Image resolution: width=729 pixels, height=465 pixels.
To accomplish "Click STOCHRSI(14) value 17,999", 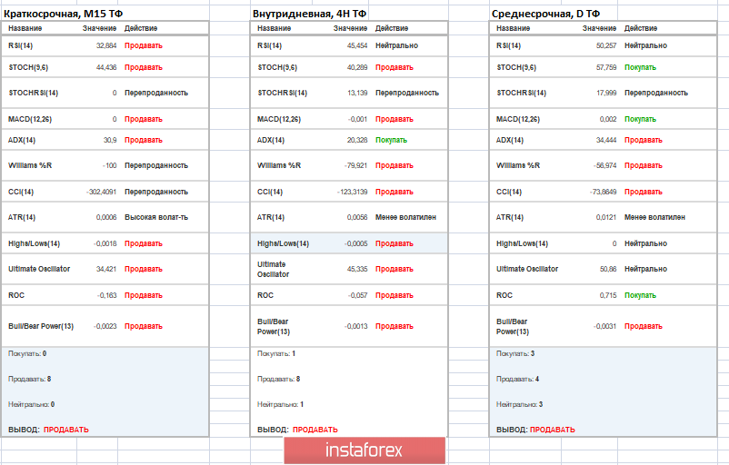I will click(x=606, y=93).
